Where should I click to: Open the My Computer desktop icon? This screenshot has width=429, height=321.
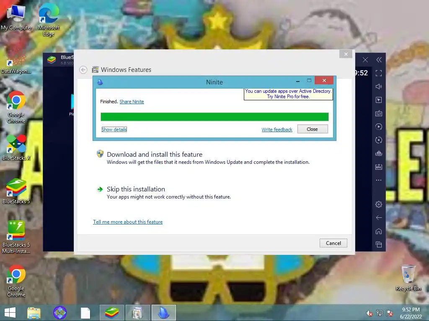[16, 18]
